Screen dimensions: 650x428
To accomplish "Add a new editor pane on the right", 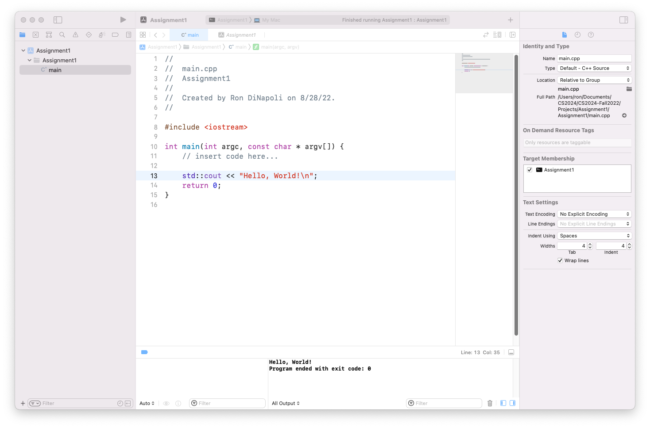I will (512, 35).
